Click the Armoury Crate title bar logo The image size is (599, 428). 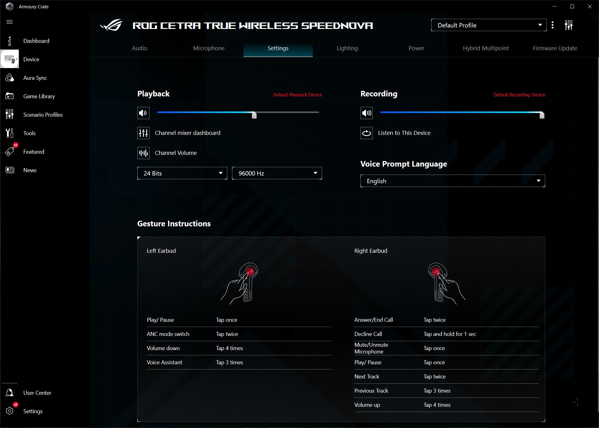10,6
